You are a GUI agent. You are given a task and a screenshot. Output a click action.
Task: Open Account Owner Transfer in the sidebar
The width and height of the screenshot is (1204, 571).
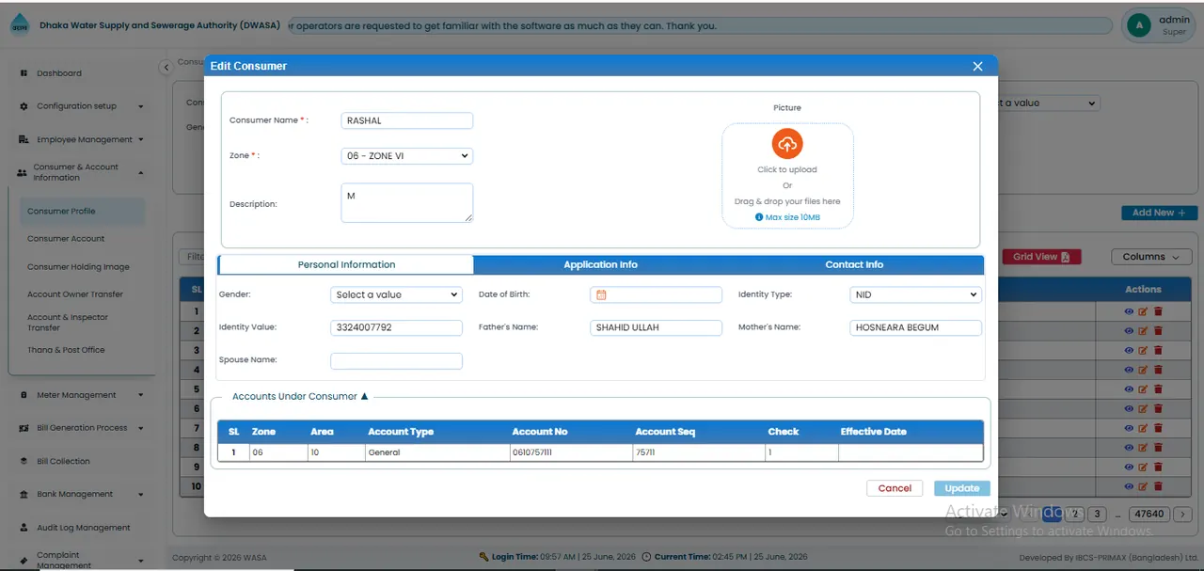coord(75,294)
